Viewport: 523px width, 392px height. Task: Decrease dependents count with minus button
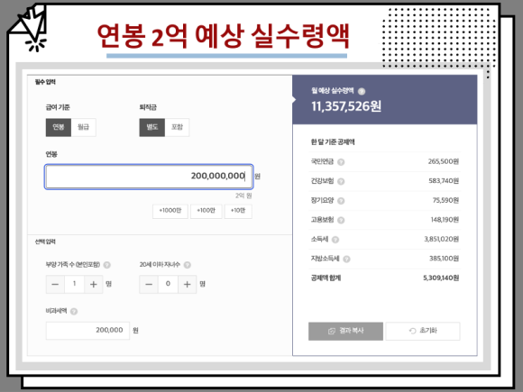[x=55, y=285]
